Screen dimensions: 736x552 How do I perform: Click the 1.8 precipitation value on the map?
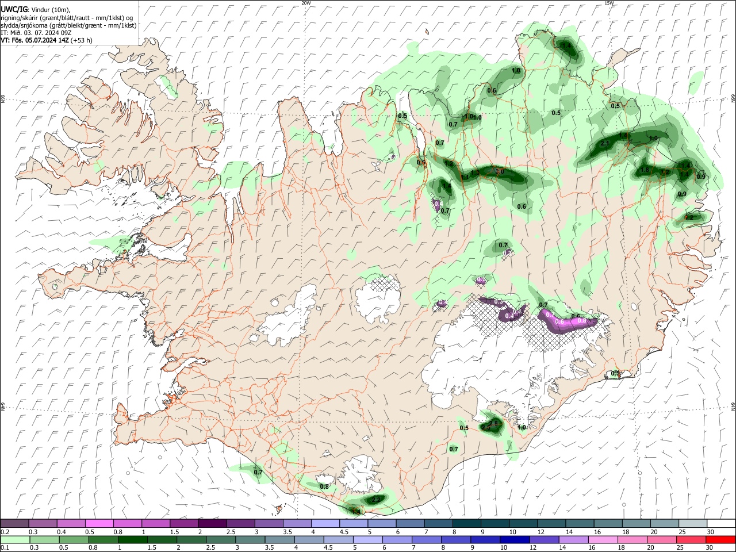pyautogui.click(x=645, y=170)
